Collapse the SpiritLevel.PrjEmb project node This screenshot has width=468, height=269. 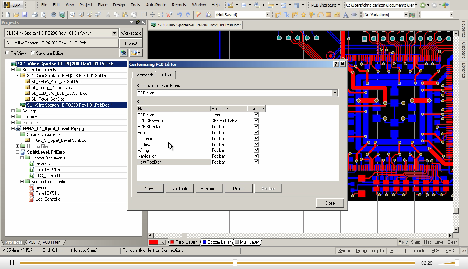[x=18, y=152]
